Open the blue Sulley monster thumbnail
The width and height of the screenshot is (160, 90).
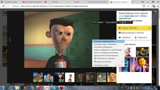(126, 64)
